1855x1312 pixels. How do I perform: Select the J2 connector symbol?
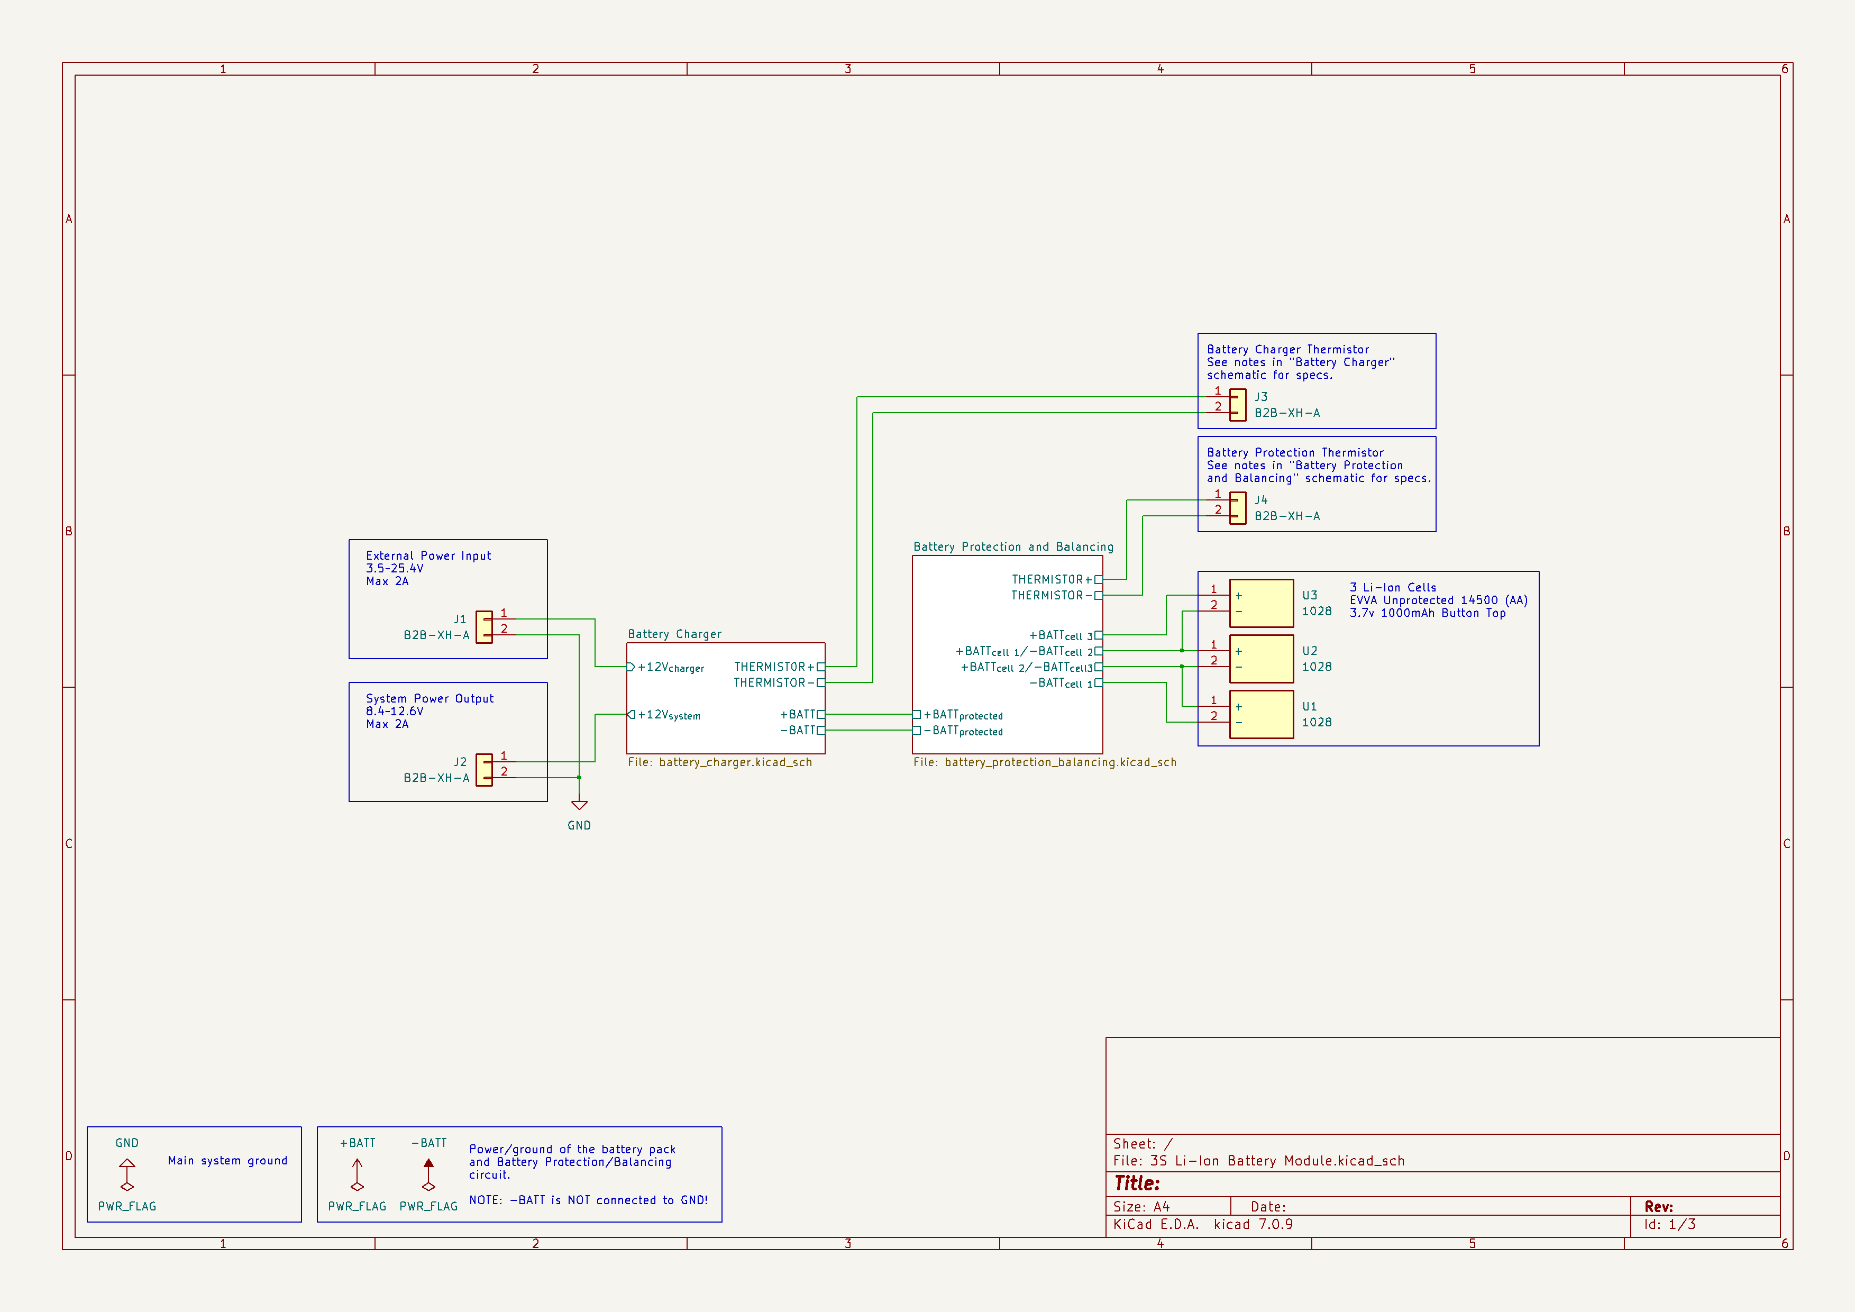[x=484, y=770]
